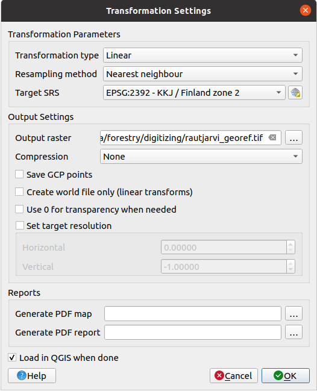Viewport: 317px width, 391px height.
Task: Enable Save GCP points checkbox
Action: tap(19, 174)
